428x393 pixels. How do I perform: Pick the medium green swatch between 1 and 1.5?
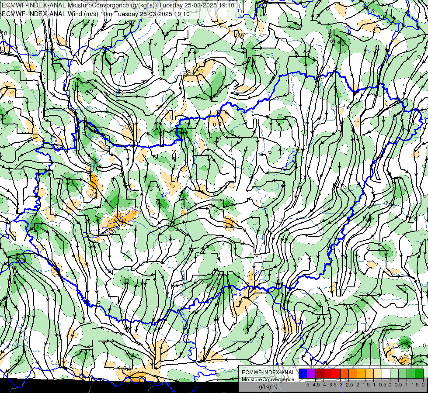(x=411, y=374)
